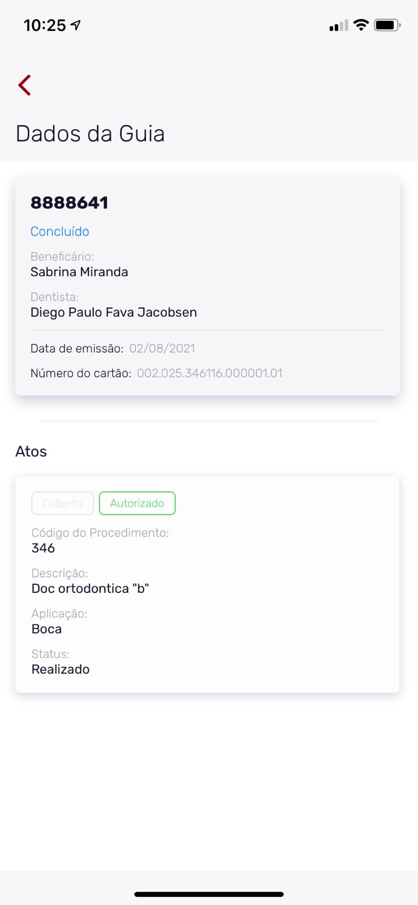Tap the Atos section heading

coord(31,451)
